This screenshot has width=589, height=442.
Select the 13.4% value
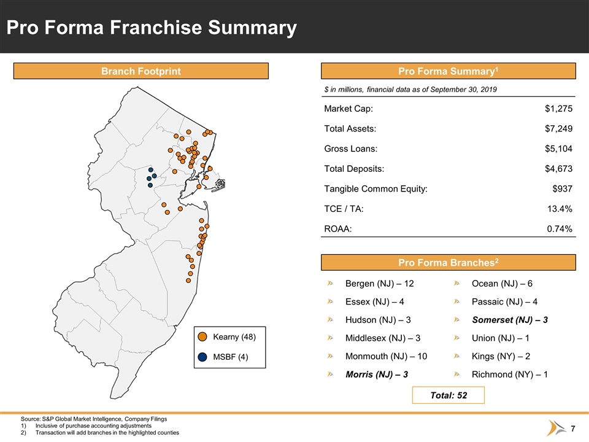coord(560,209)
